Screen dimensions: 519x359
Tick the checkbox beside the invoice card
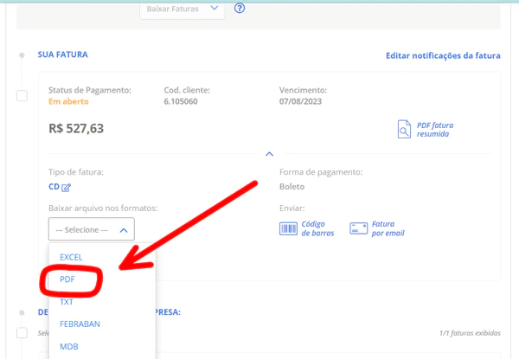coord(22,95)
